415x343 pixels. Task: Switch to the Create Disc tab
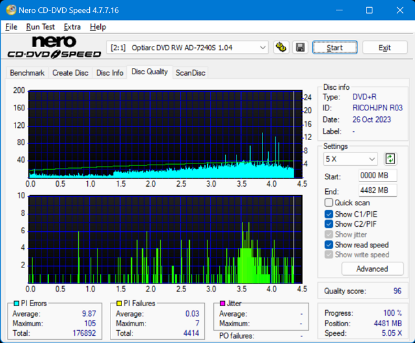pos(70,73)
